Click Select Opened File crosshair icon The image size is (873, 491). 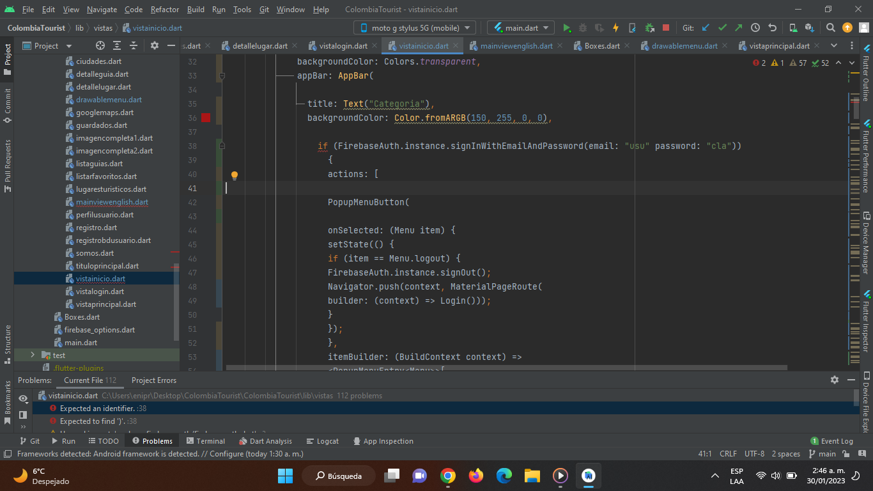(x=100, y=45)
